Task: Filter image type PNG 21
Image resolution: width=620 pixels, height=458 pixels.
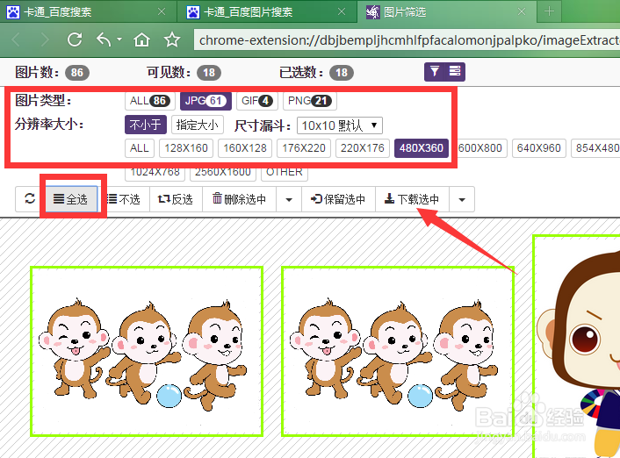Action: [x=310, y=101]
